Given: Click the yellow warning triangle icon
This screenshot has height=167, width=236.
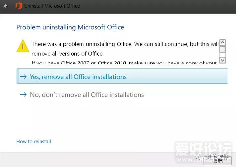Looking at the screenshot, I should 23,46.
